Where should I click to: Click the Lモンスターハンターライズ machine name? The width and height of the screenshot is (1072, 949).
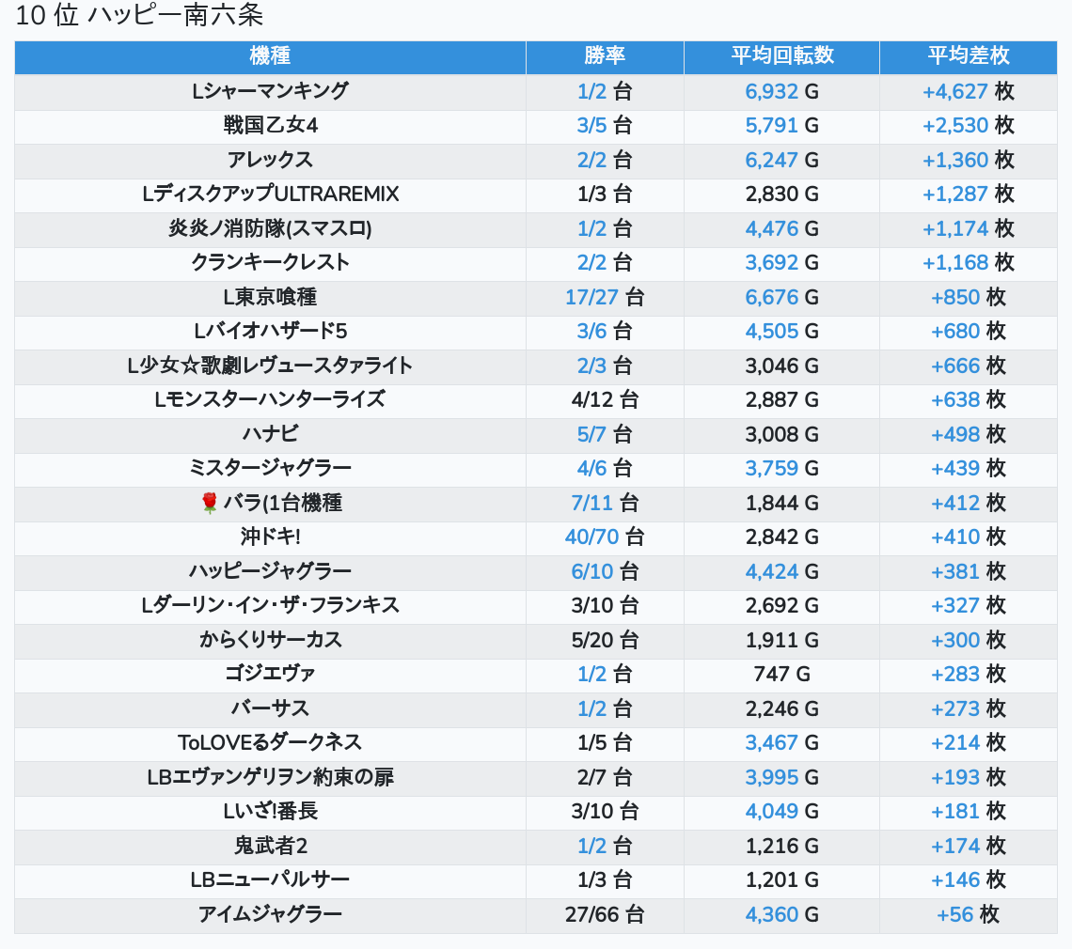click(270, 399)
